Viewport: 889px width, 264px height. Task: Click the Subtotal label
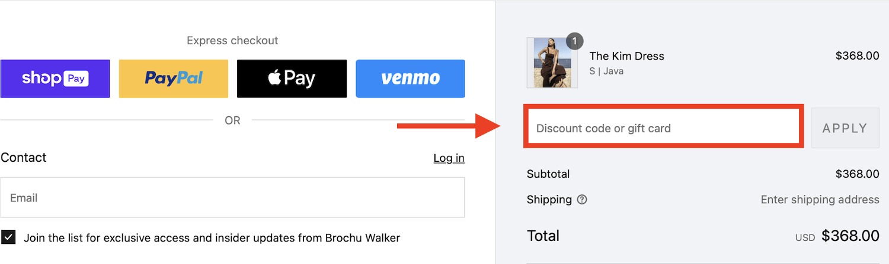click(x=548, y=174)
